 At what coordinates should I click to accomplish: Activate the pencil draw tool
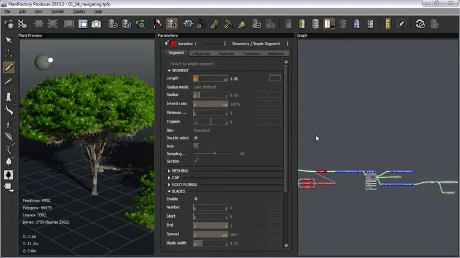pyautogui.click(x=9, y=67)
